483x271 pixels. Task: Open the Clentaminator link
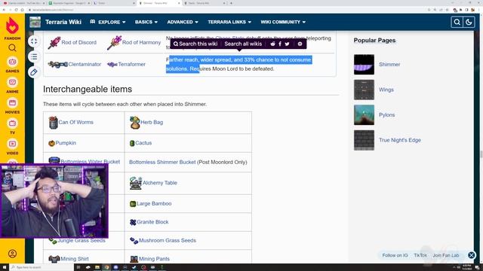click(x=85, y=64)
